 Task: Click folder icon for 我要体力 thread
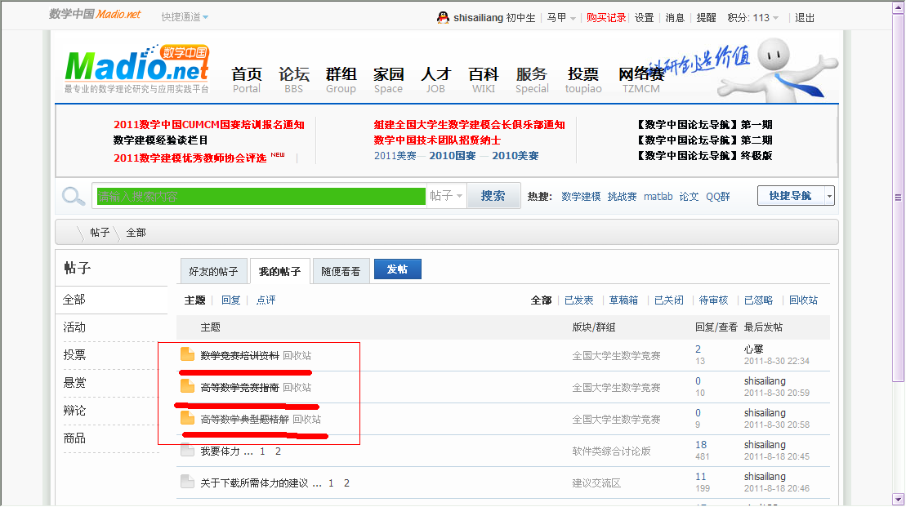[187, 450]
